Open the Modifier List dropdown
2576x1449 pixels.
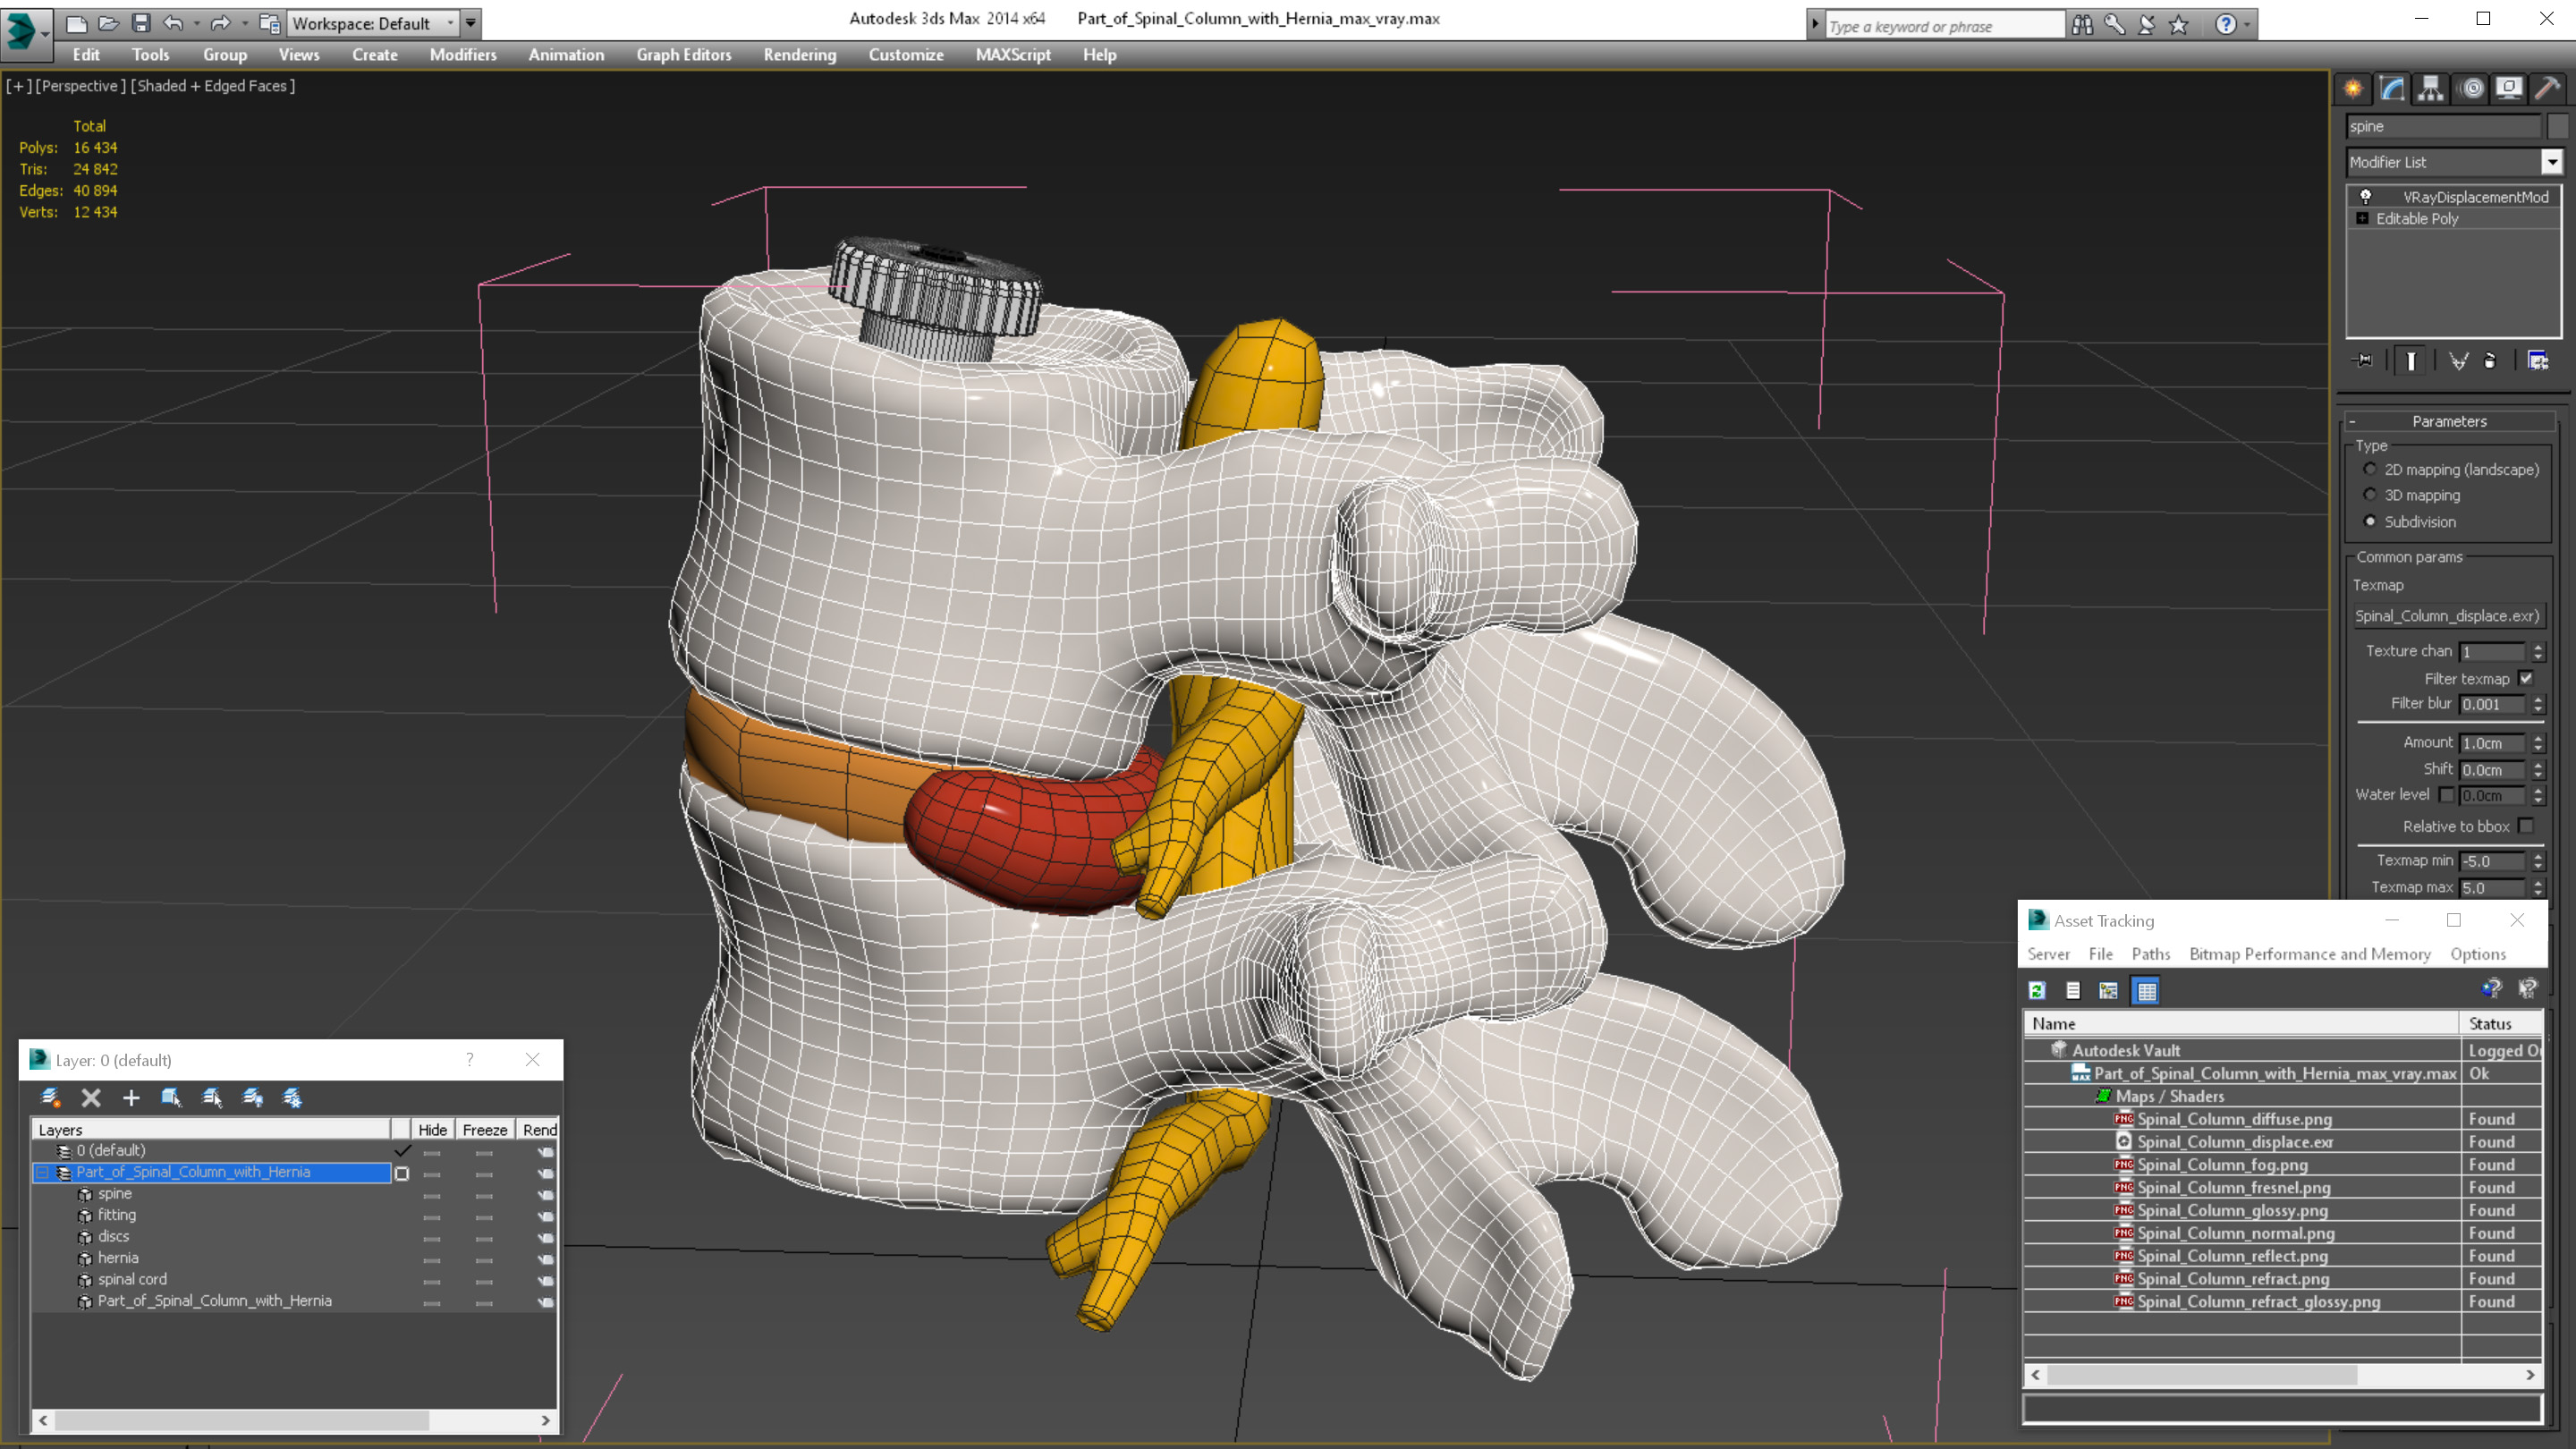2551,162
